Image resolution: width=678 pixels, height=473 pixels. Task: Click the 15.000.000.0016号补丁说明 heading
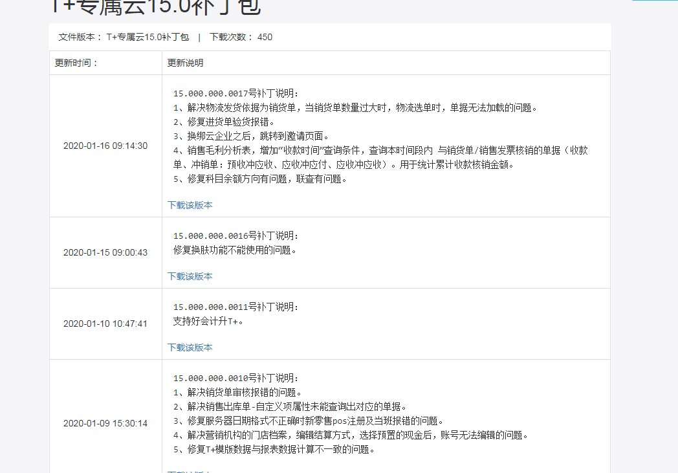pos(235,236)
